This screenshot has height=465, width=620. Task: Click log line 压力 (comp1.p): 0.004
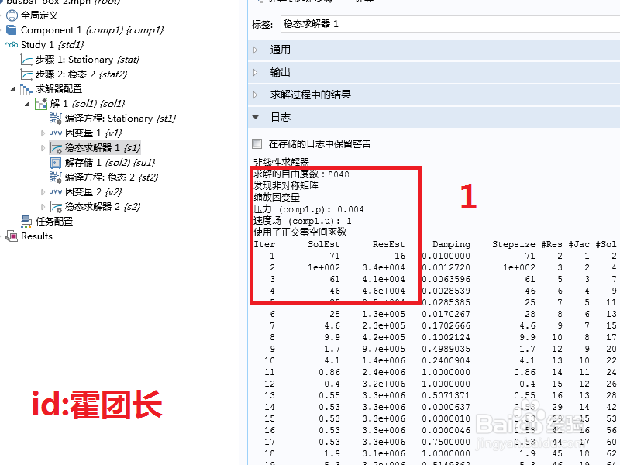(x=308, y=209)
